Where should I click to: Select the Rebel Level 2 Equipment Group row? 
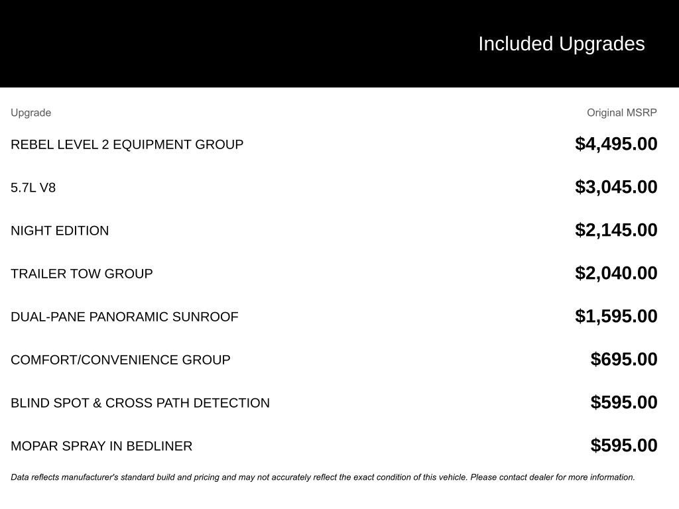point(127,144)
